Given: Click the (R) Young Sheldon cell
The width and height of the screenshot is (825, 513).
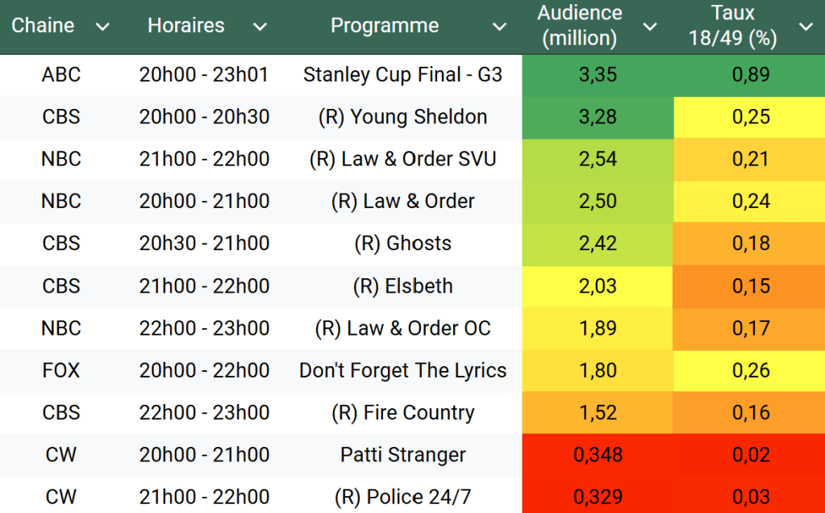Looking at the screenshot, I should click(402, 117).
